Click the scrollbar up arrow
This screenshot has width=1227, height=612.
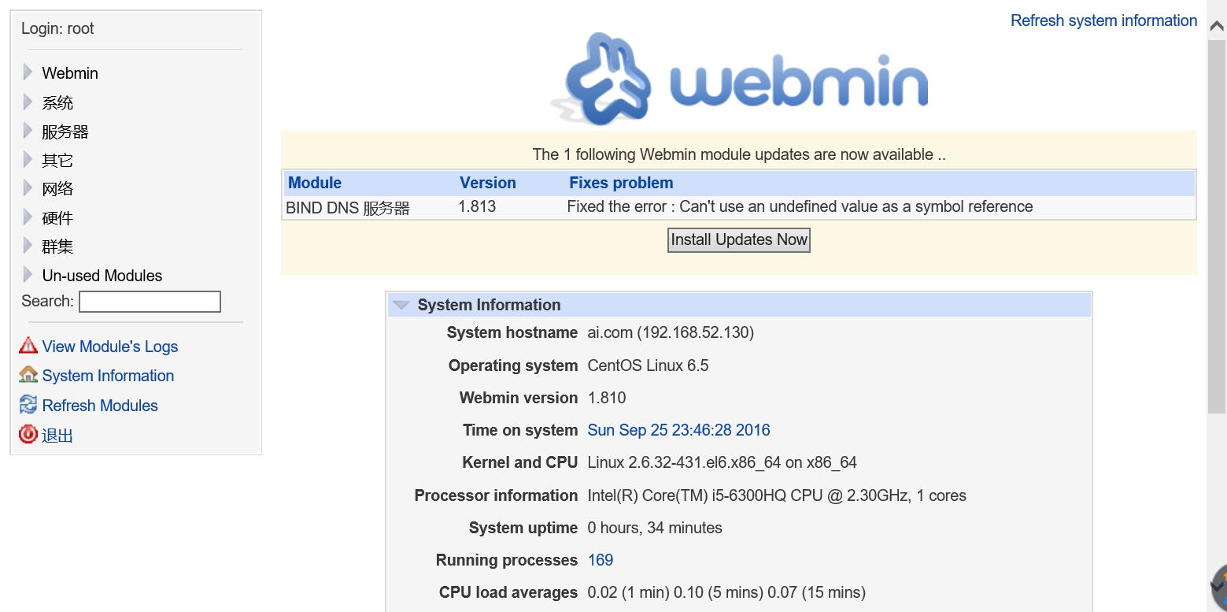pyautogui.click(x=1216, y=25)
